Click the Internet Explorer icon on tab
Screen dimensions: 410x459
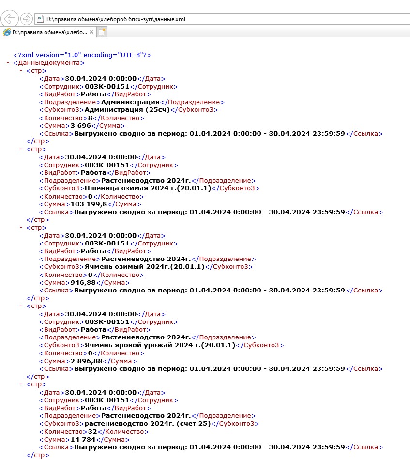[x=6, y=32]
